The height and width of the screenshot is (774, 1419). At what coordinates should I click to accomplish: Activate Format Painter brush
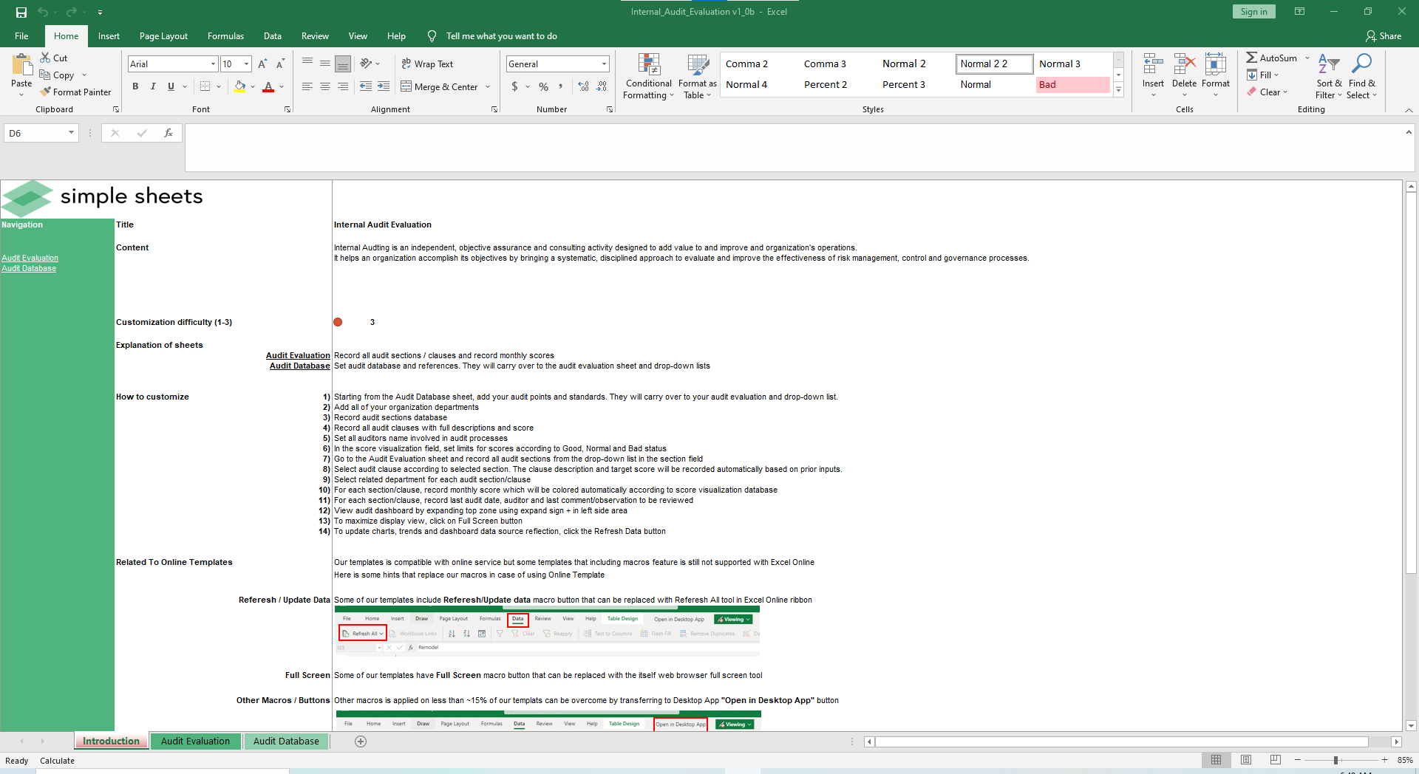pos(46,92)
